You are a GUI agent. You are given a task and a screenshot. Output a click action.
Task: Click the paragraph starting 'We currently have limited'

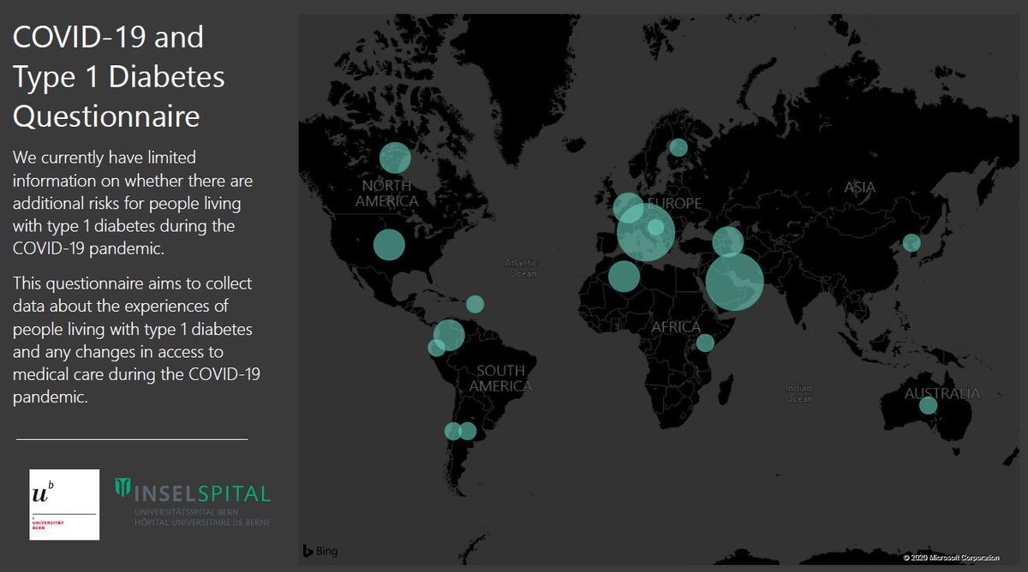[x=132, y=203]
